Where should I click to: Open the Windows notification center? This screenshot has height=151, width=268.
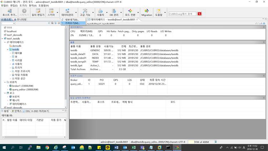[x=262, y=147]
